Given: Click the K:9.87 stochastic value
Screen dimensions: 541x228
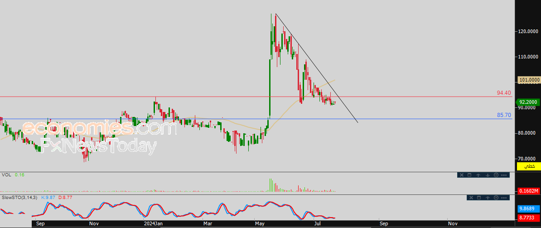Looking at the screenshot, I should (48, 197).
